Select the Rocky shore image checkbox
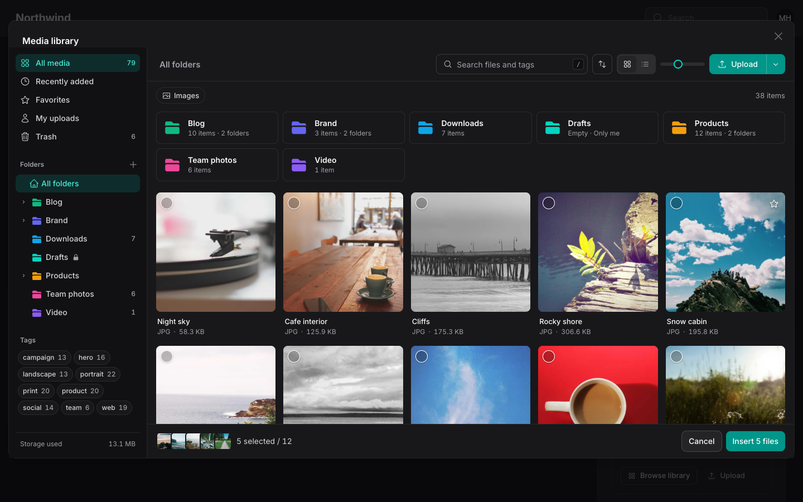The image size is (803, 502). point(549,203)
